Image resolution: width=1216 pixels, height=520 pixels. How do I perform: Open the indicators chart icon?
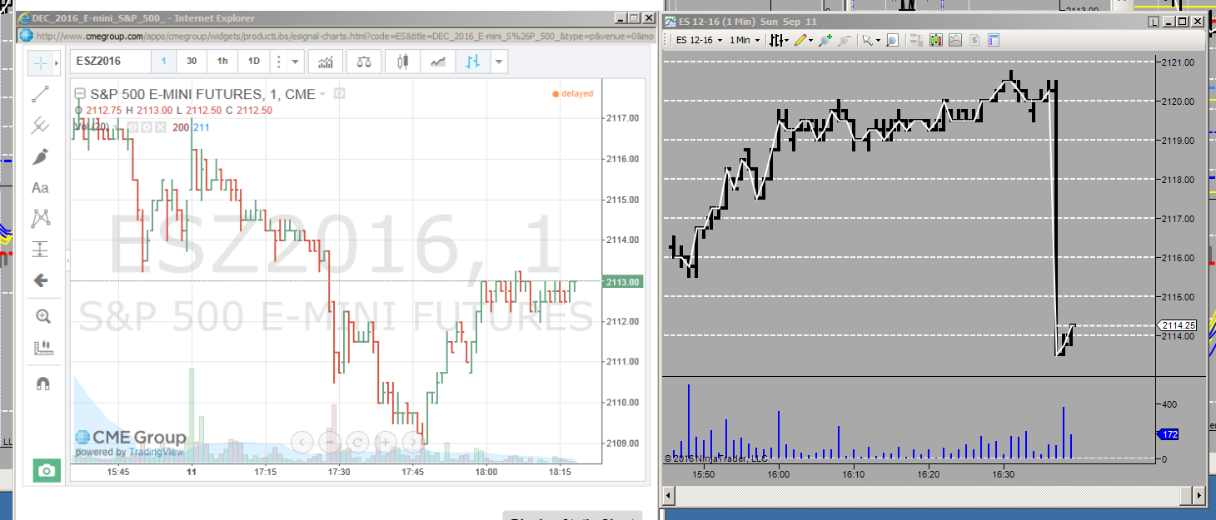point(326,62)
